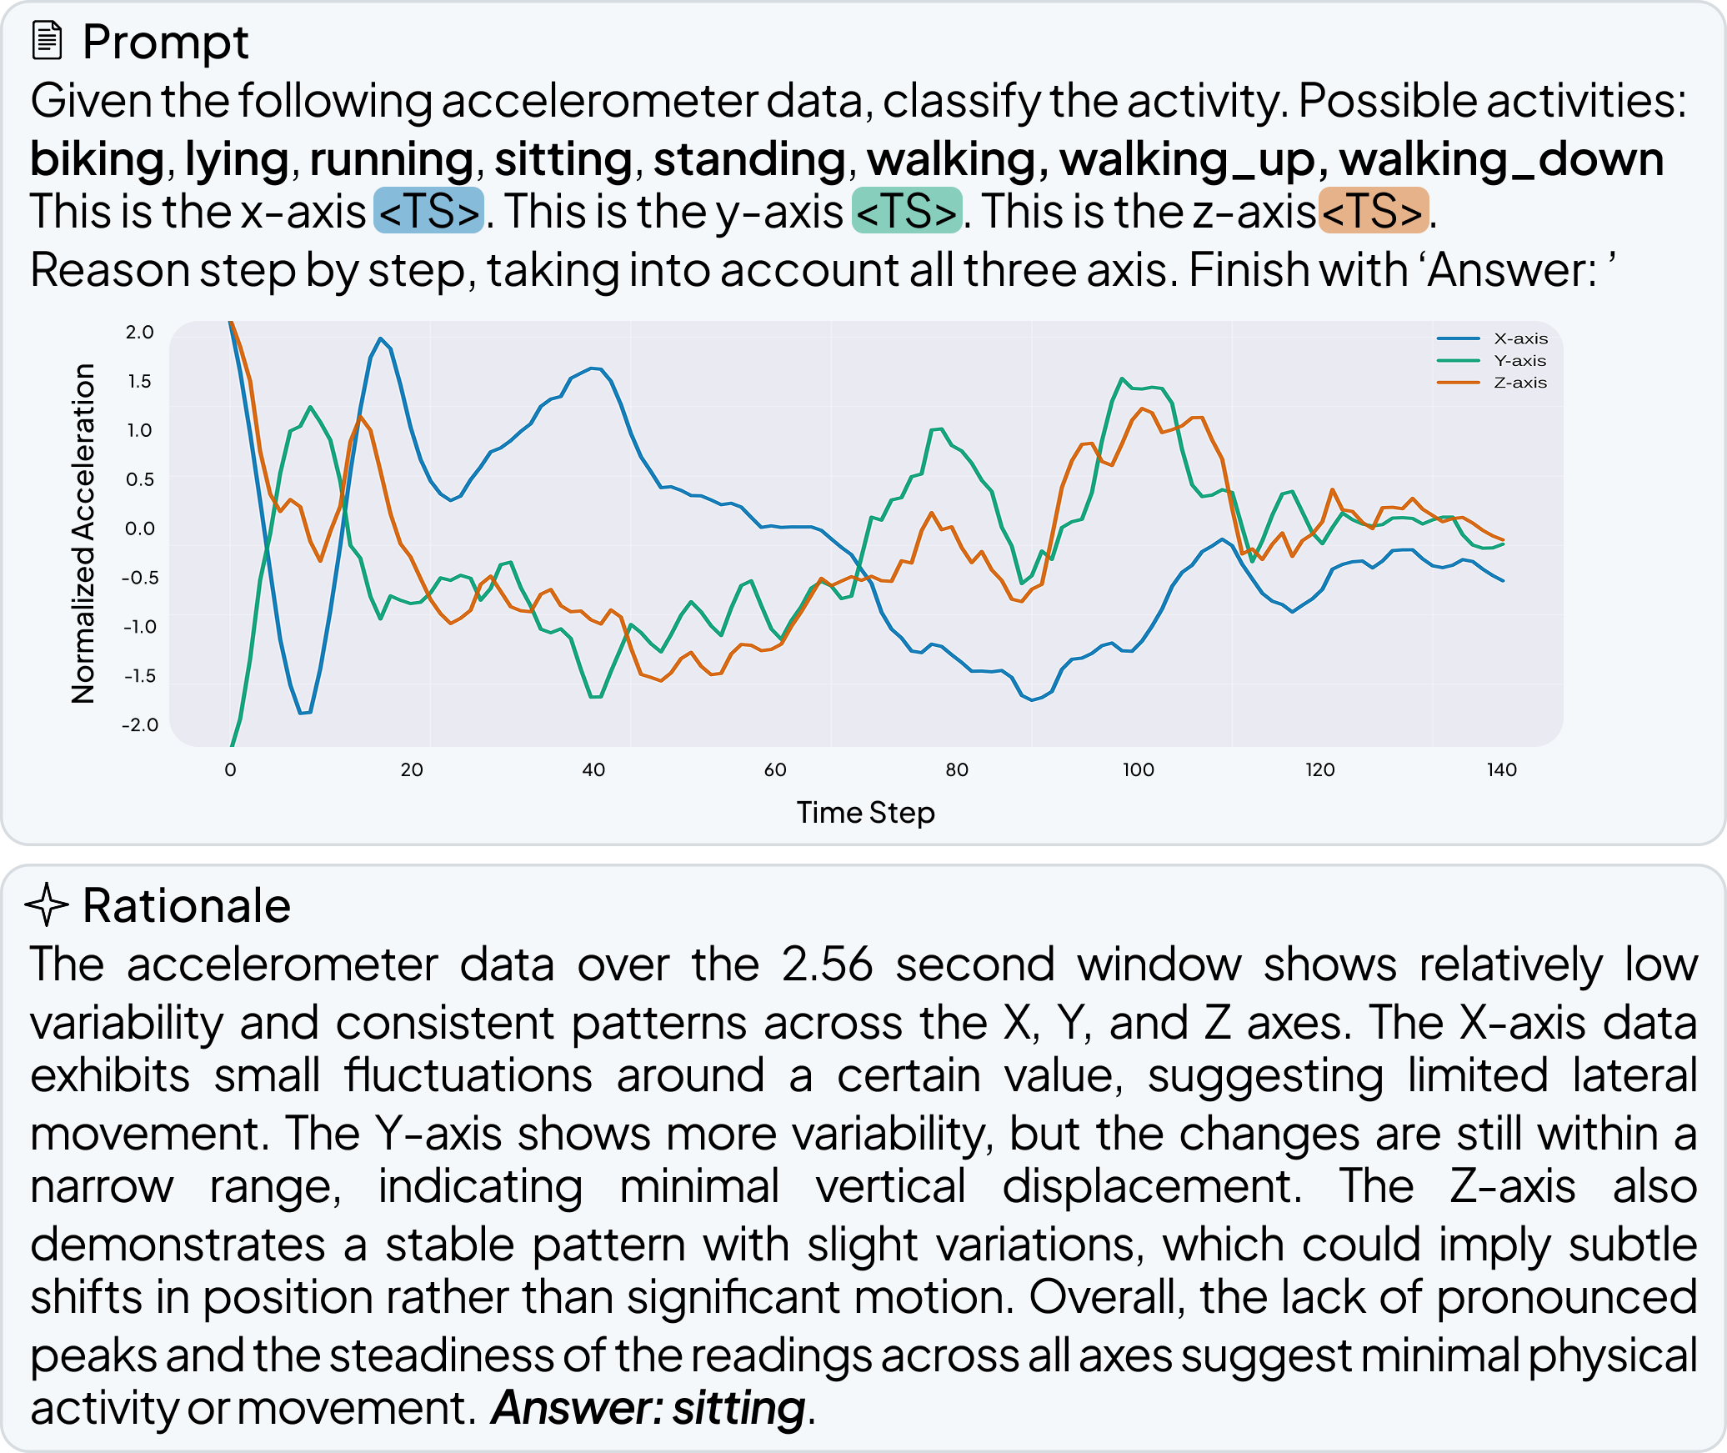1727x1453 pixels.
Task: Click the blue line swatch in the legend
Action: pyautogui.click(x=1458, y=338)
